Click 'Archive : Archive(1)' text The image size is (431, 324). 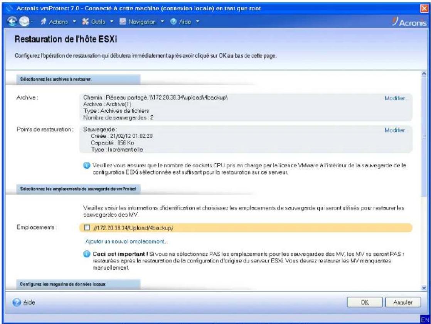107,104
